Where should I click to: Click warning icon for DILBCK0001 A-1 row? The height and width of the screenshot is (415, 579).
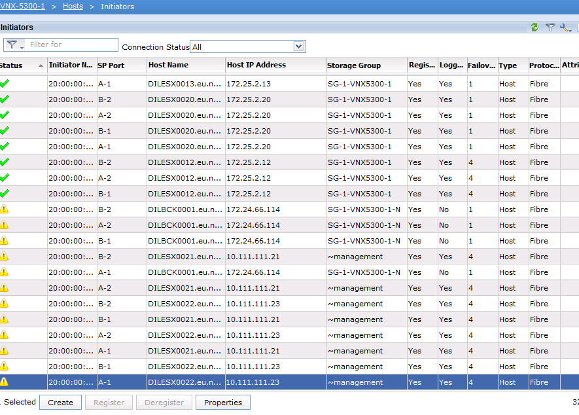coord(4,272)
